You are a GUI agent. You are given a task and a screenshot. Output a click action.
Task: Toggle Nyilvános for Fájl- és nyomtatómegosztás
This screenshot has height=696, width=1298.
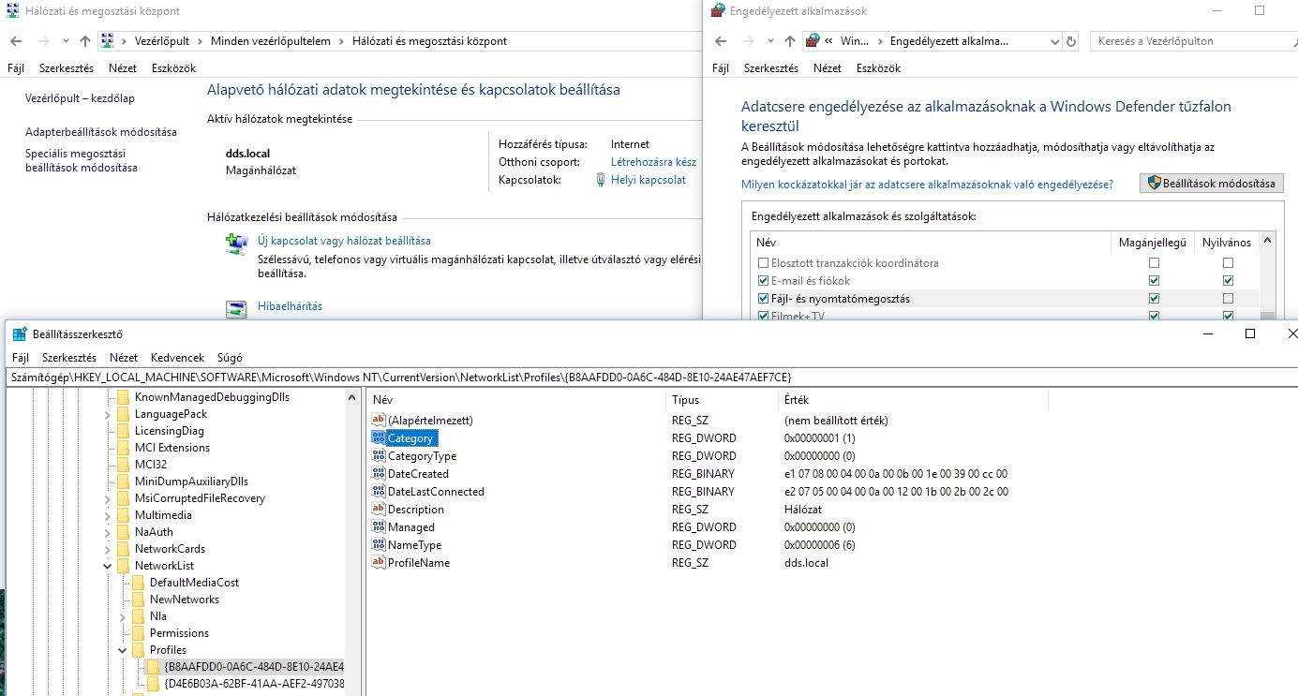pos(1228,299)
